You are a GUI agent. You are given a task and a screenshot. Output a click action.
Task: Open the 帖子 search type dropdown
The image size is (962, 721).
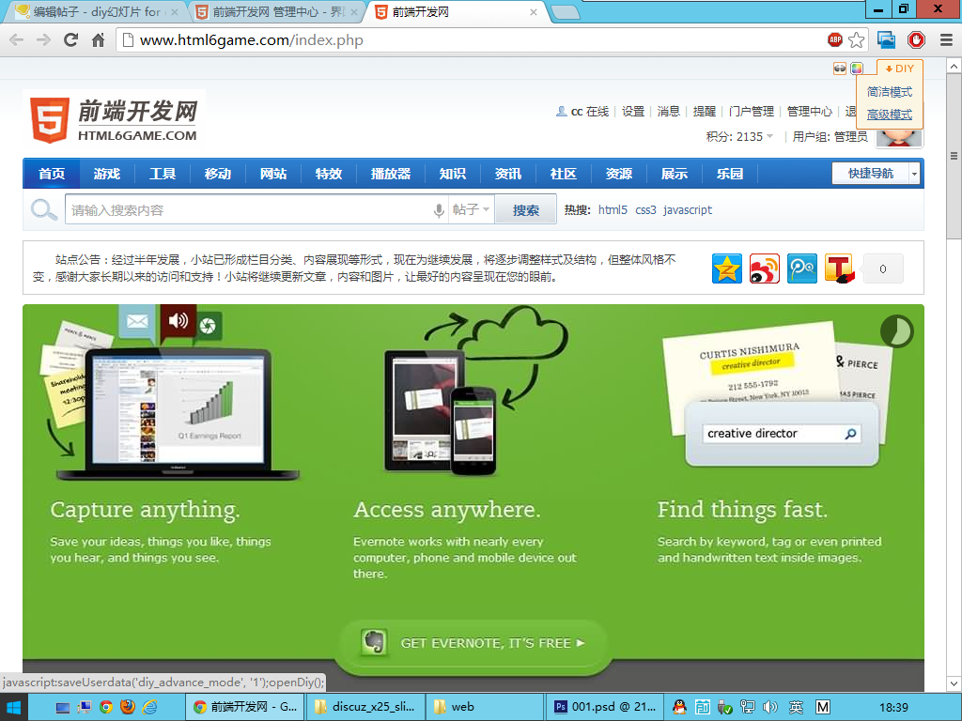click(x=472, y=209)
